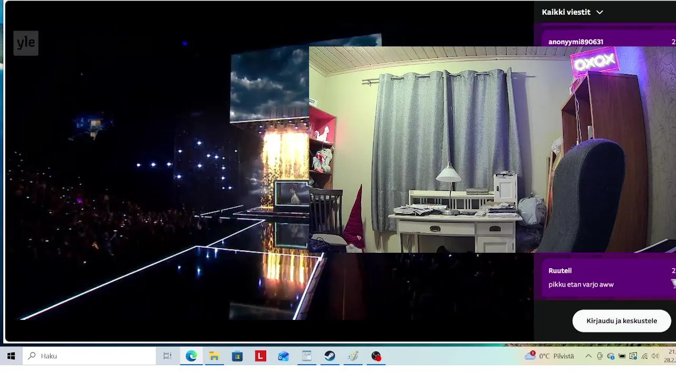
Task: Switch to Microsoft Edge in taskbar
Action: pyautogui.click(x=191, y=356)
